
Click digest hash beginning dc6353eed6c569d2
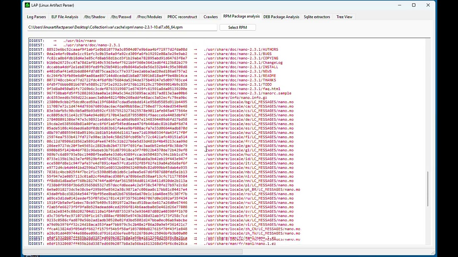(117, 98)
